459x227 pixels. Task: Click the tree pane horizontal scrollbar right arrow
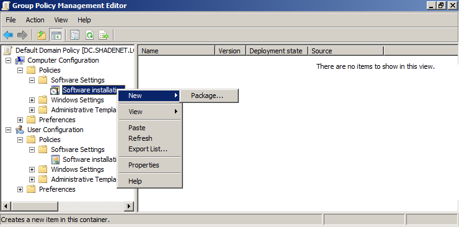(129, 207)
